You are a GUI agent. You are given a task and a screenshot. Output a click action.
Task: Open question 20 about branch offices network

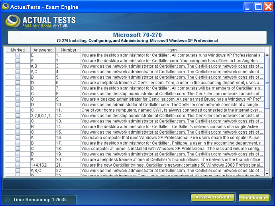[x=173, y=159]
